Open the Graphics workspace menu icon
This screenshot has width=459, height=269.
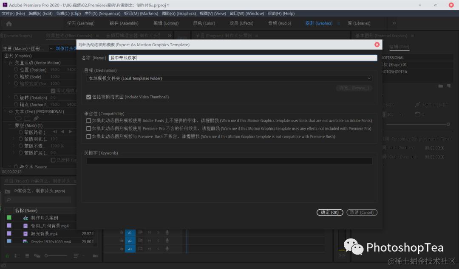tap(339, 24)
